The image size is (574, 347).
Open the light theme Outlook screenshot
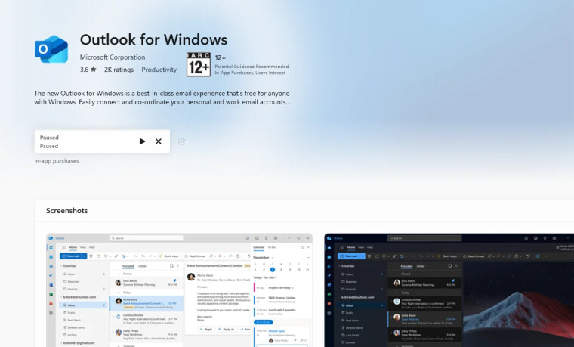[x=180, y=290]
